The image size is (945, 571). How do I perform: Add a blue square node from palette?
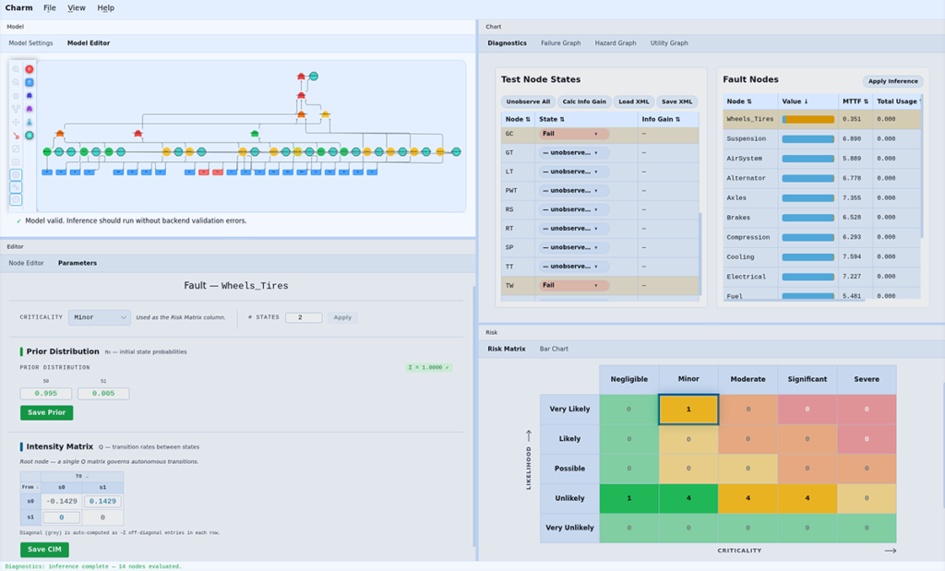(29, 82)
